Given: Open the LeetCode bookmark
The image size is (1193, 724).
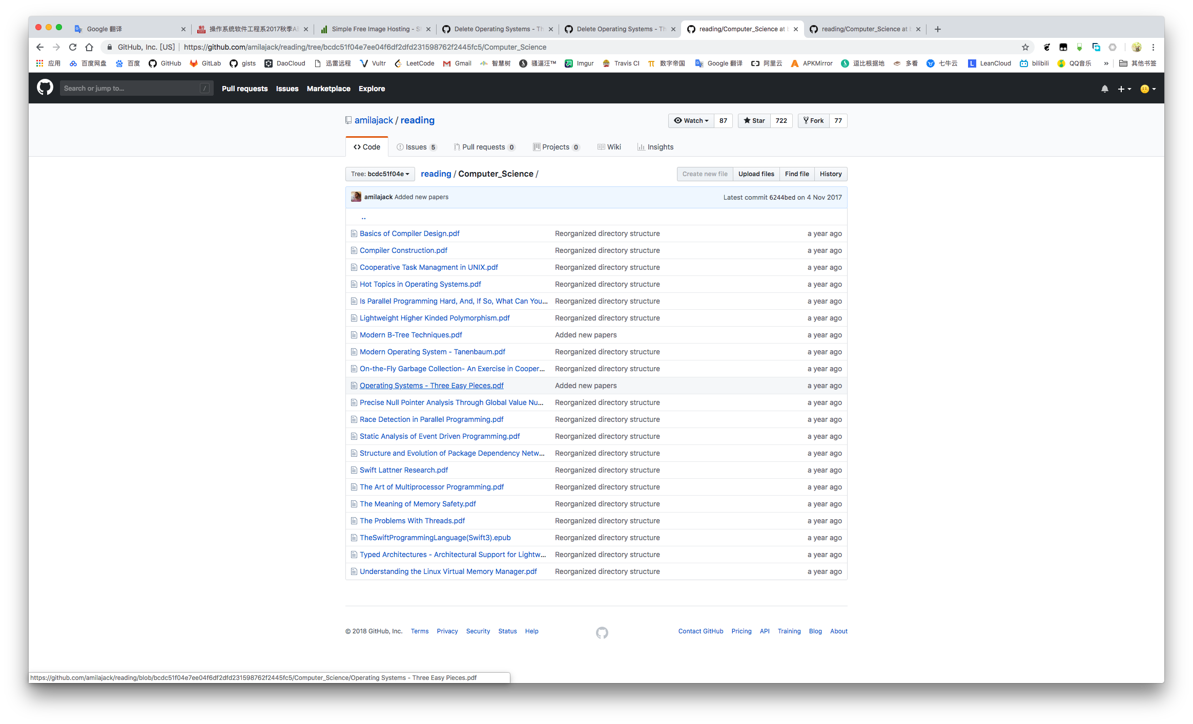Looking at the screenshot, I should [414, 63].
